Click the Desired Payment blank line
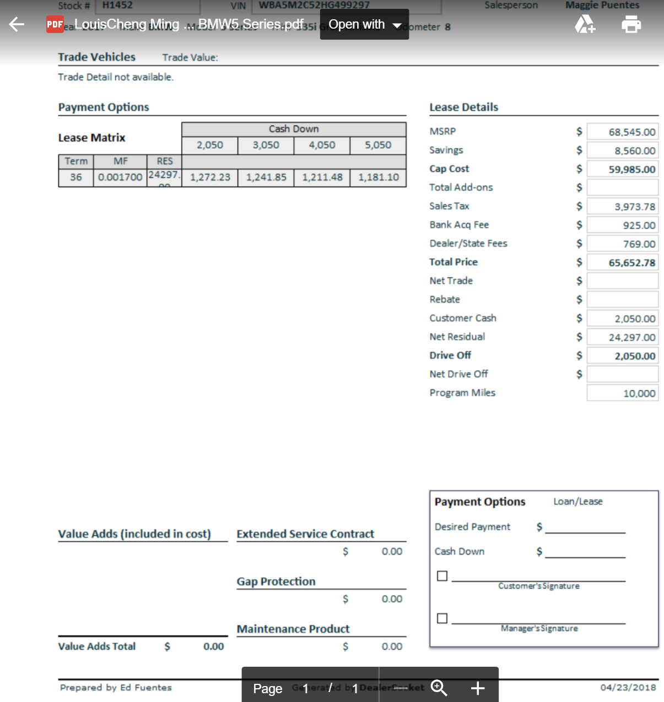The image size is (664, 702). (585, 529)
